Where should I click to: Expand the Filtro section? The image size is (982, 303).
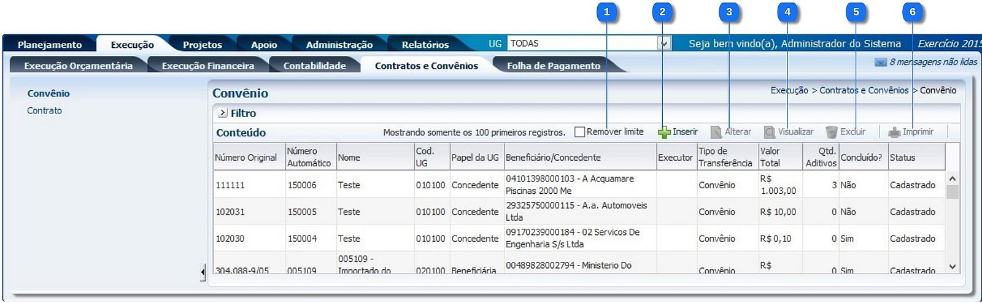tap(223, 113)
